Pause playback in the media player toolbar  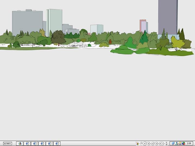pyautogui.click(x=145, y=144)
